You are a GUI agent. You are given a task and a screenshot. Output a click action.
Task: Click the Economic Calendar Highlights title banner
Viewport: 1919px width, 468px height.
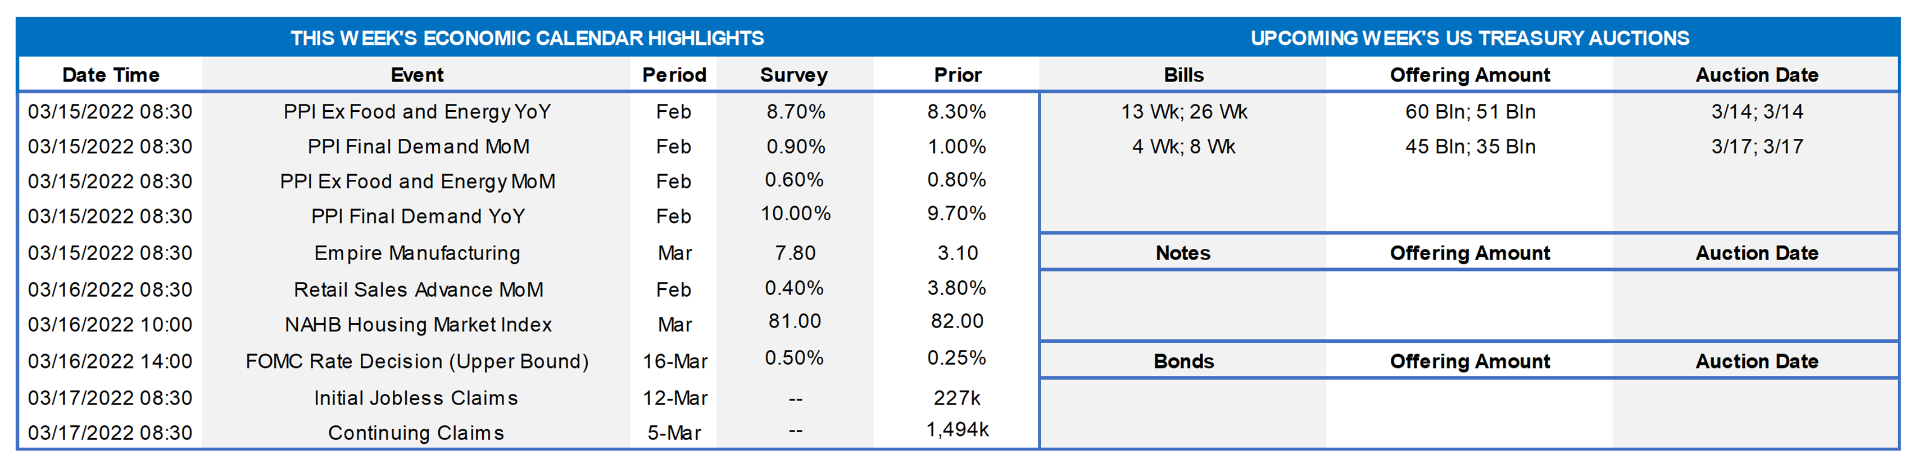(x=527, y=38)
